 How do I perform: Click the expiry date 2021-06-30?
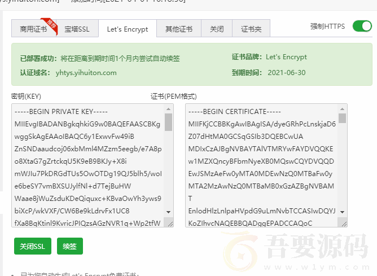click(287, 73)
